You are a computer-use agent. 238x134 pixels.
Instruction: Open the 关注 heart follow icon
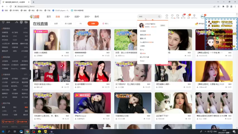coord(172,16)
